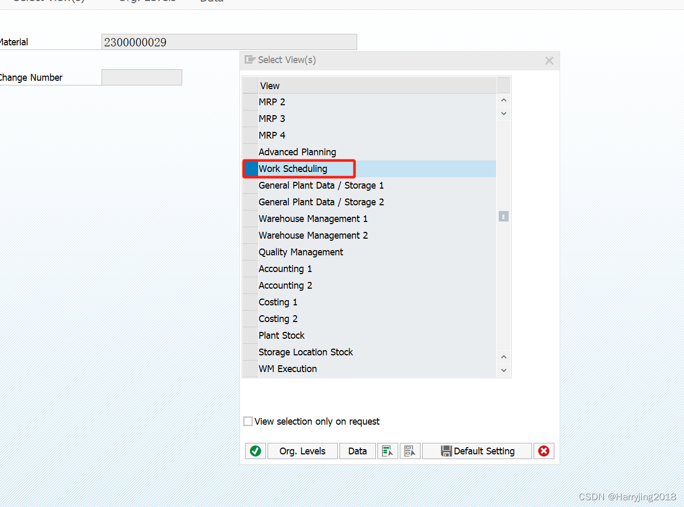Click the view list scrollbar thumb
The height and width of the screenshot is (507, 684).
point(503,216)
